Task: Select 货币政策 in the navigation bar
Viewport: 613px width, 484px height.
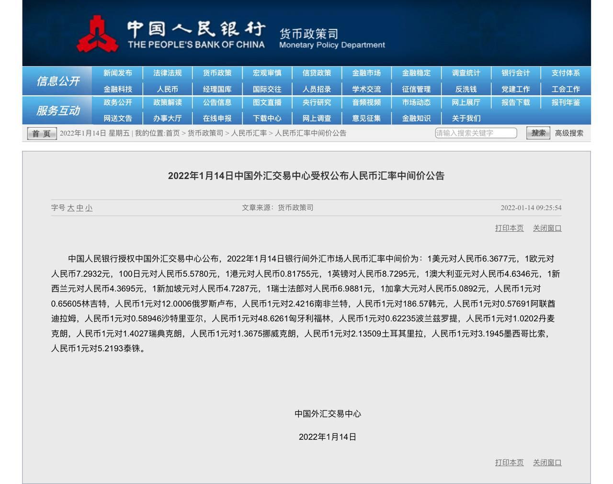Action: (x=217, y=73)
